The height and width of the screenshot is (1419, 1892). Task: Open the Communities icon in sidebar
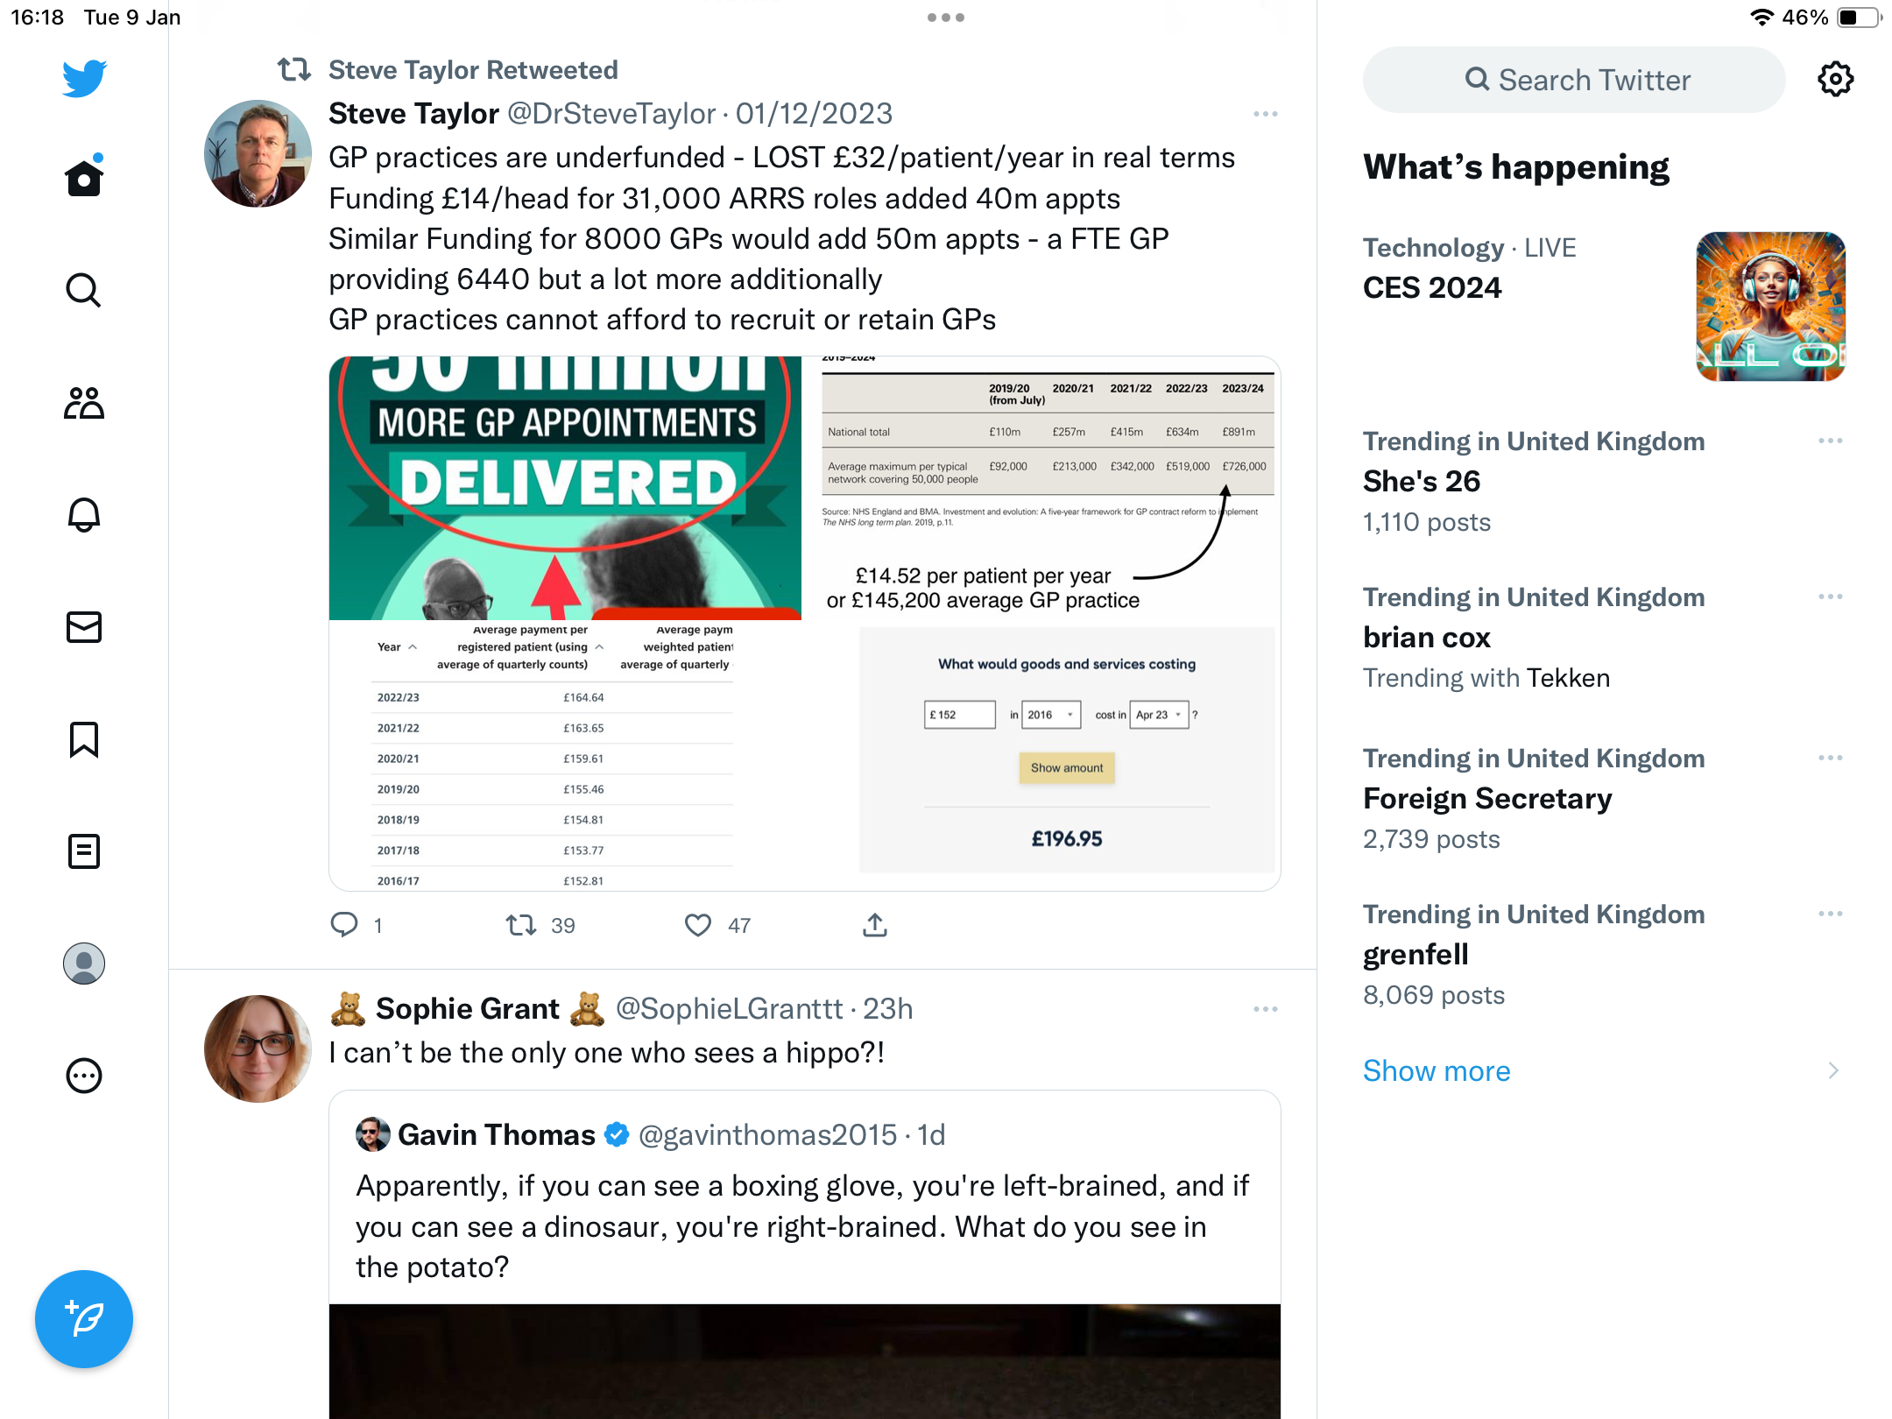click(x=84, y=403)
